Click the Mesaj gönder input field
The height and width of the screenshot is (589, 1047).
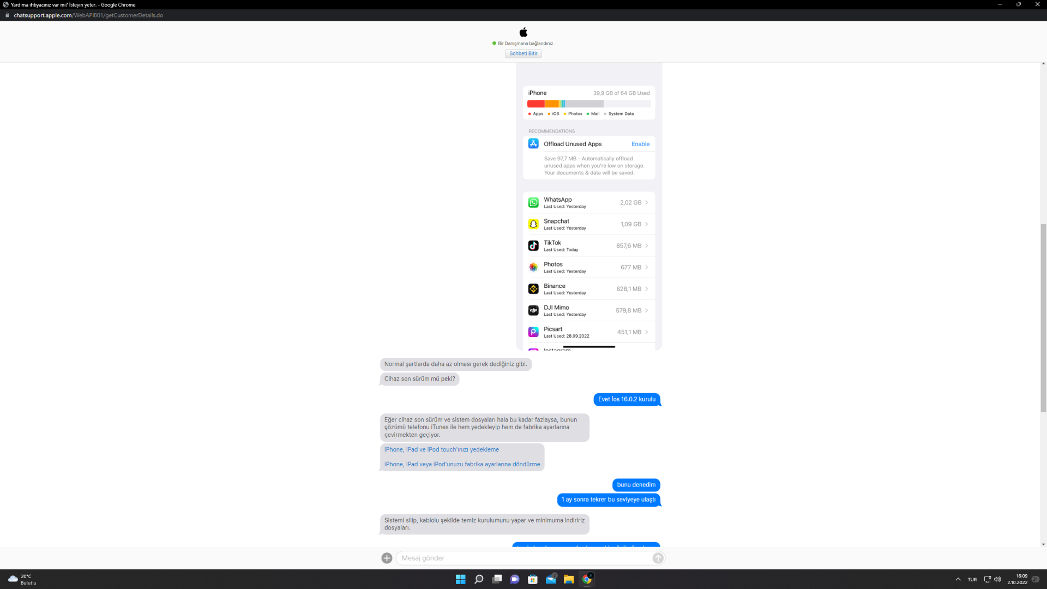coord(523,558)
